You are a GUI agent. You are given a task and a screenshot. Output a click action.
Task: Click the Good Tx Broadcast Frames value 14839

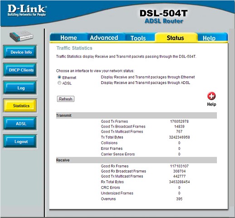pos(179,126)
